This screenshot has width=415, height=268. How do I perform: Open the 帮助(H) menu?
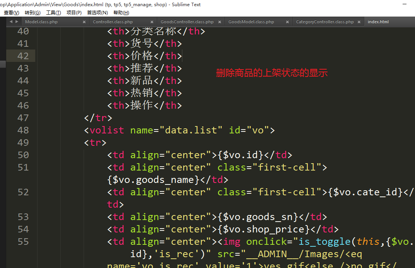[x=121, y=13]
